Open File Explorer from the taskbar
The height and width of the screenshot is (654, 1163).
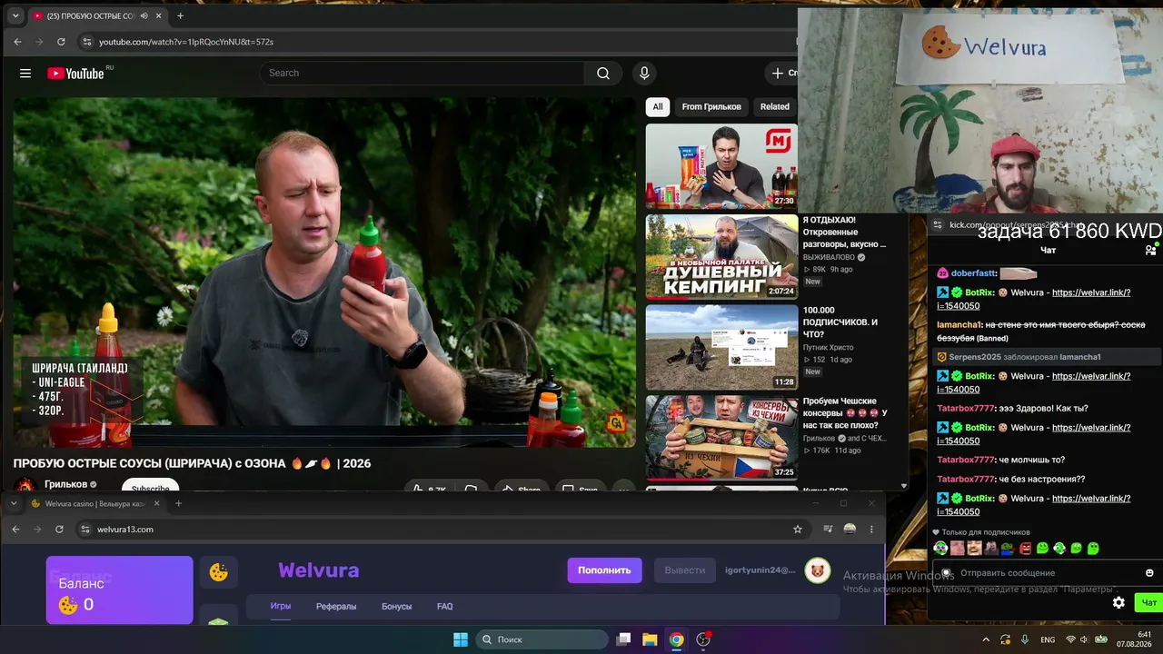(x=650, y=639)
